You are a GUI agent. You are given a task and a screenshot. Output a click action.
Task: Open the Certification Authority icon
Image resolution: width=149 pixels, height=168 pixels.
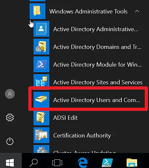click(41, 135)
